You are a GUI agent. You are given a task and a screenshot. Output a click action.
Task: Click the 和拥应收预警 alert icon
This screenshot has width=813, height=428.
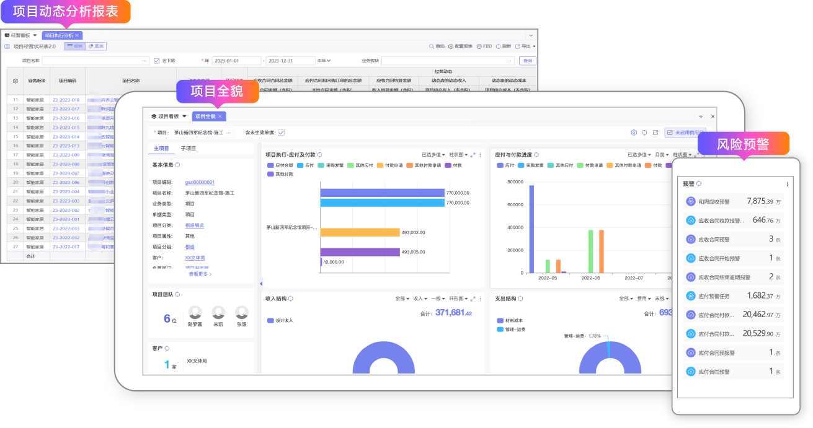coord(691,201)
